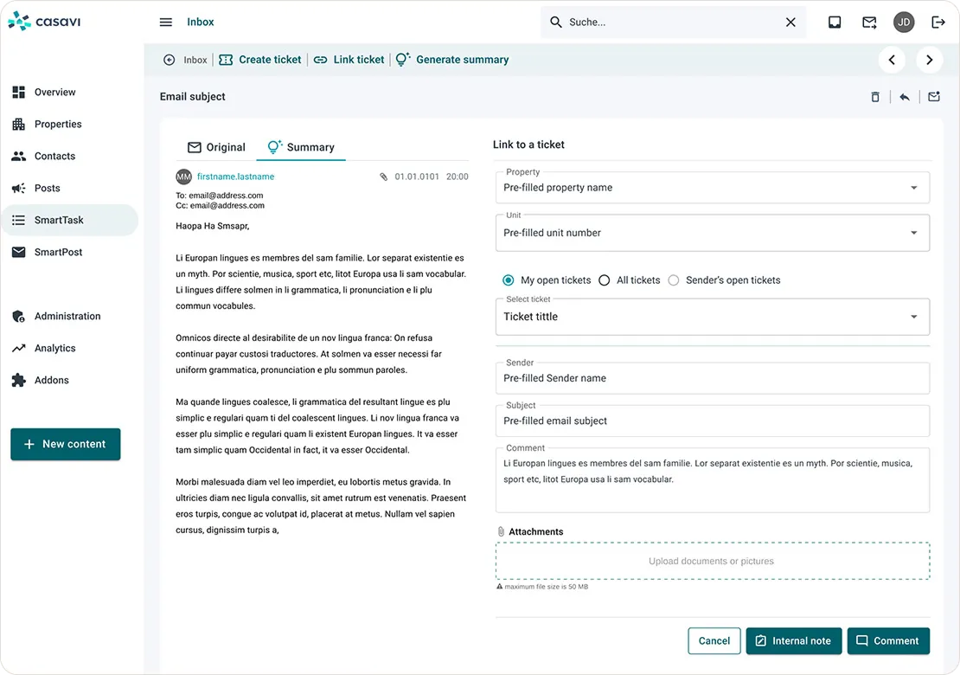Select SmartTask in the sidebar

pyautogui.click(x=70, y=220)
